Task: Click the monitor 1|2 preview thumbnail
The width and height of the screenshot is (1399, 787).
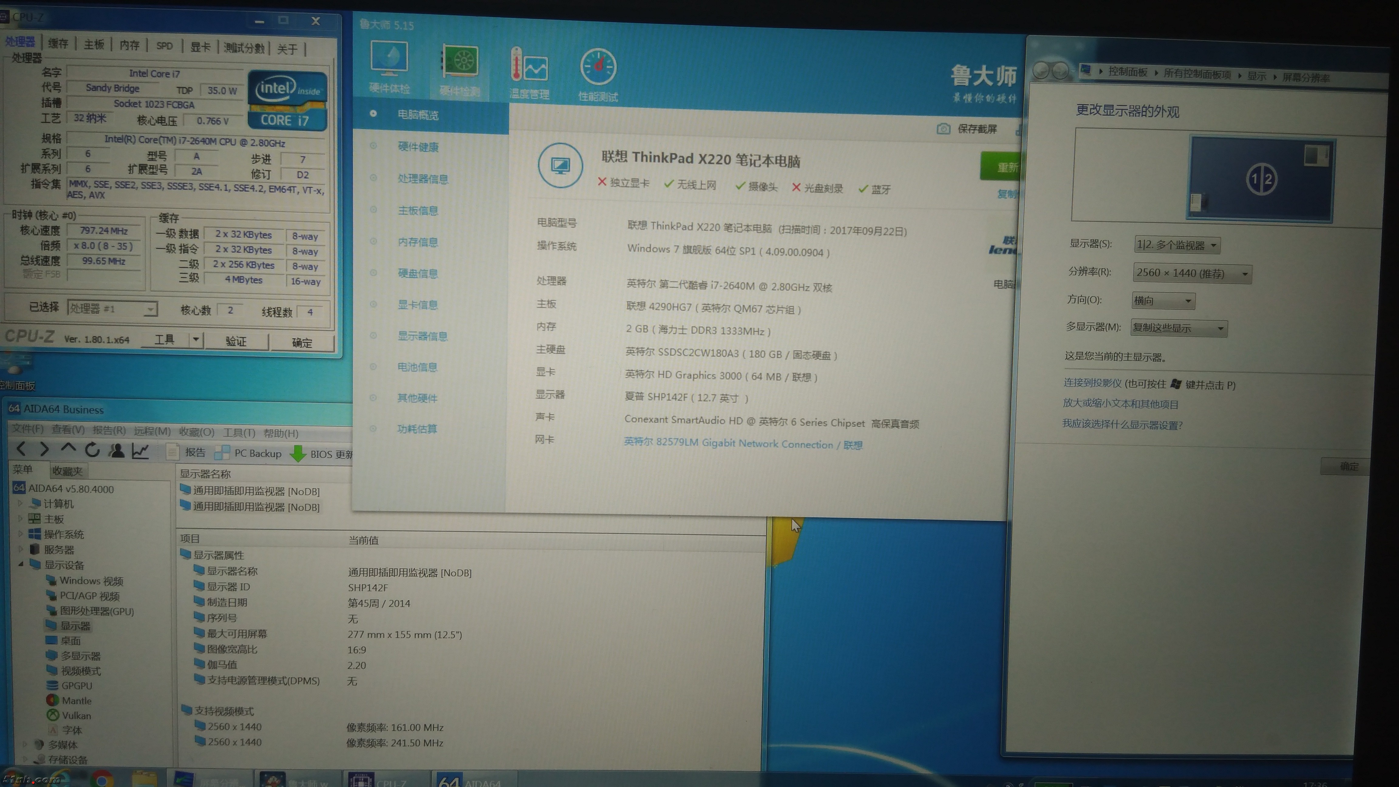Action: 1261,179
